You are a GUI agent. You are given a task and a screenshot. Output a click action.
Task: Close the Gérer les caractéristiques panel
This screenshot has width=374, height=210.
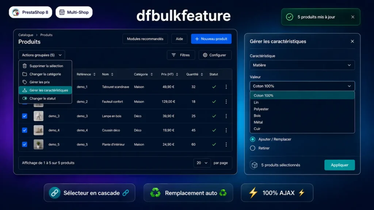352,42
